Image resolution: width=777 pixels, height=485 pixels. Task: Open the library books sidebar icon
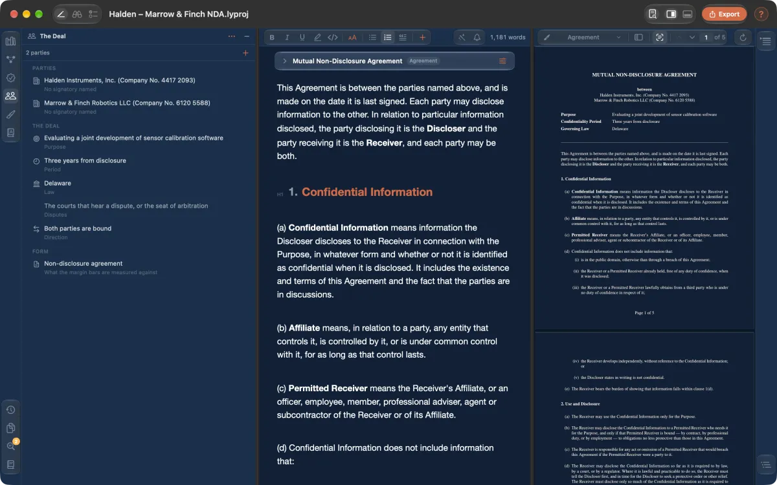coord(10,41)
